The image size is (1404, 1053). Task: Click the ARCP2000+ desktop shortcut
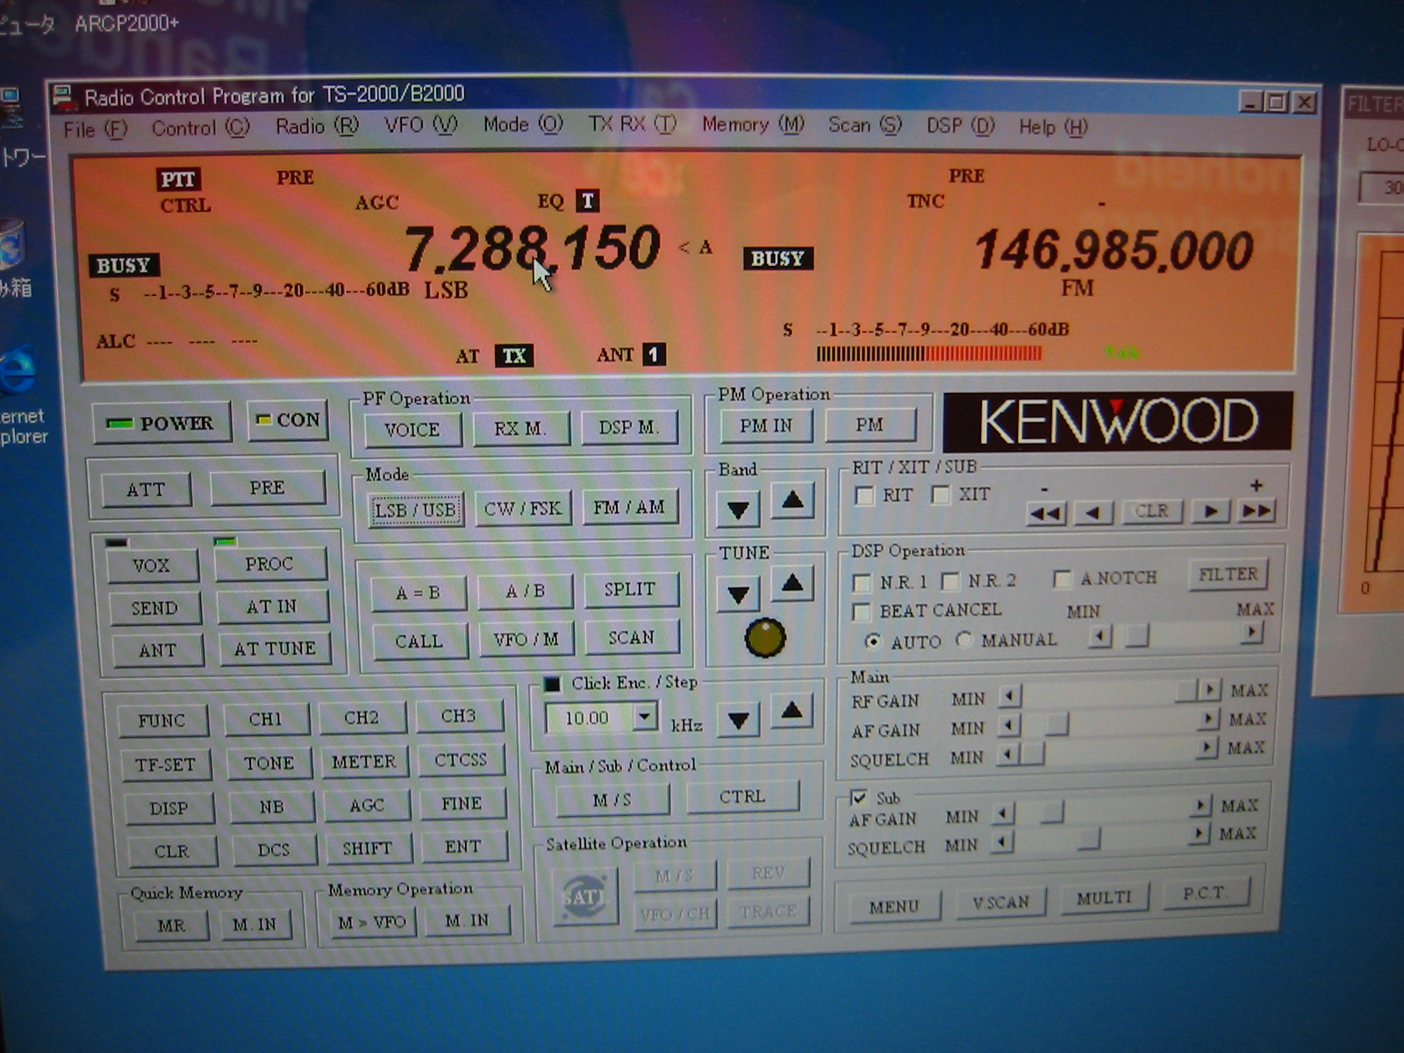pyautogui.click(x=126, y=23)
